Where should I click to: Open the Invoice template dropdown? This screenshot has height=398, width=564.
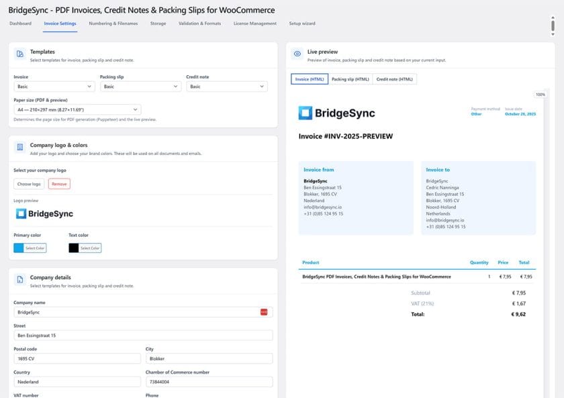pyautogui.click(x=52, y=86)
